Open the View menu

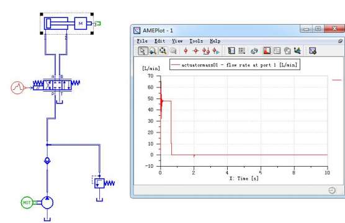(x=177, y=41)
